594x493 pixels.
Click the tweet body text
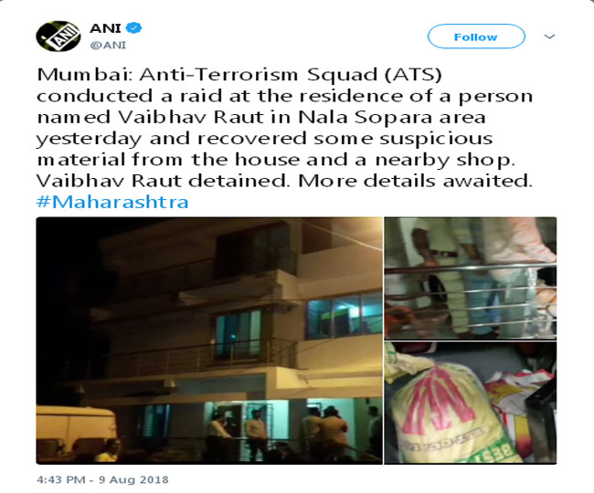click(284, 128)
